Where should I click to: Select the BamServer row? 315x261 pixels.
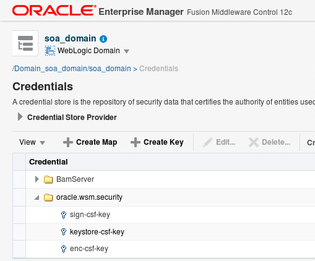click(170, 179)
